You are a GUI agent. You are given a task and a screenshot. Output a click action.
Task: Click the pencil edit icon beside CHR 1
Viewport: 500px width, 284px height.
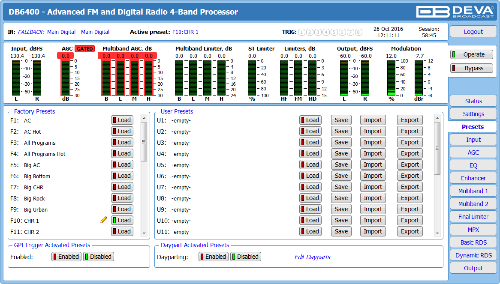coord(104,220)
